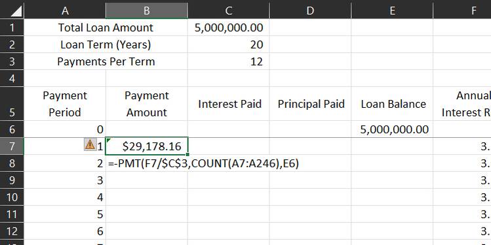Select the loan term value 20
491x245 pixels.
coord(229,44)
